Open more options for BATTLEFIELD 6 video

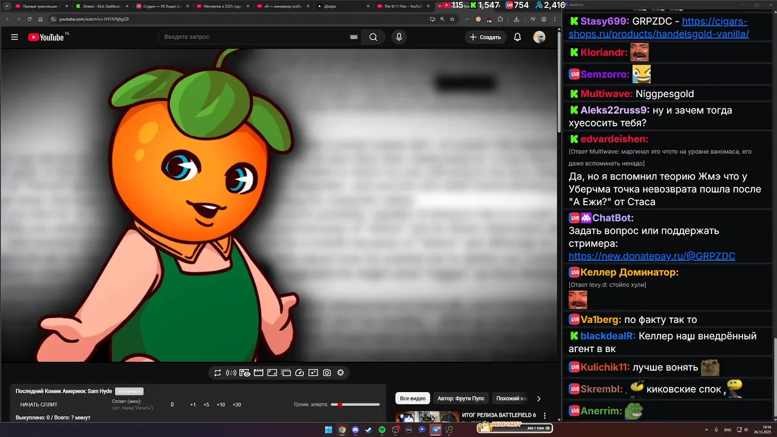545,416
